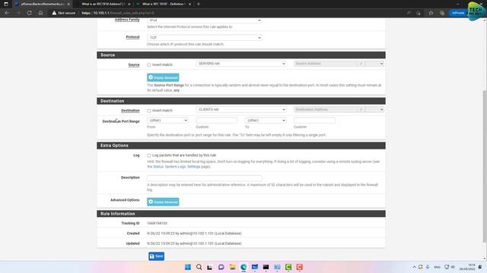Screen dimensions: 487x273
Task: Click Display Advanced in Advanced Options
Action: (163, 202)
